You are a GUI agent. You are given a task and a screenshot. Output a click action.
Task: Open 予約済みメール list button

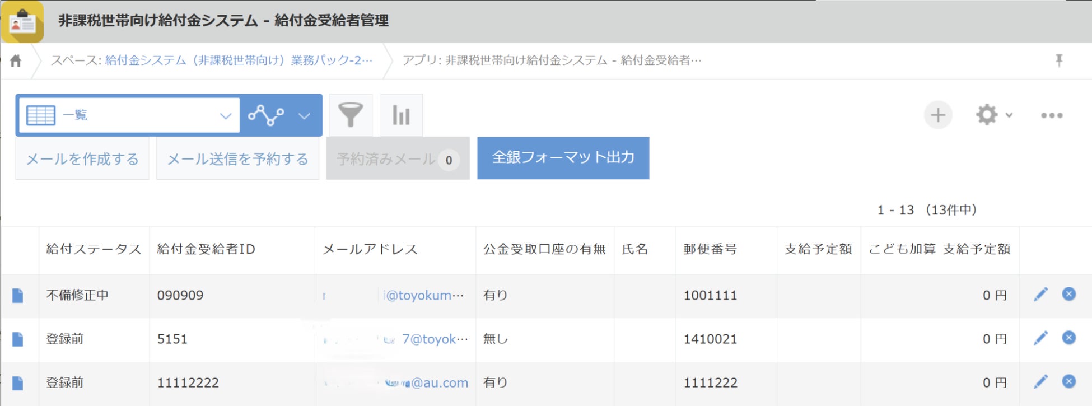click(x=398, y=159)
